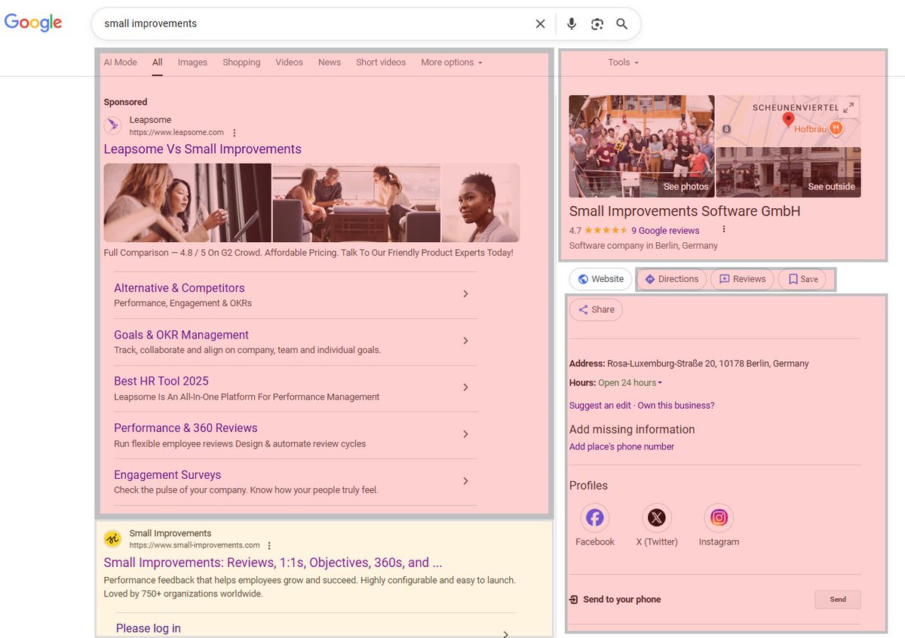Open Engagement Surveys sitelink
The height and width of the screenshot is (638, 905).
pyautogui.click(x=167, y=475)
